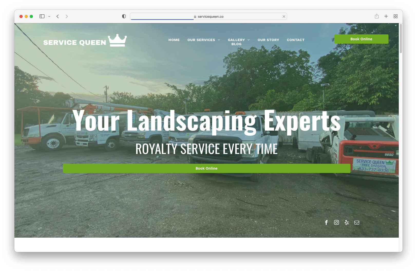Go back with the back arrow

58,16
